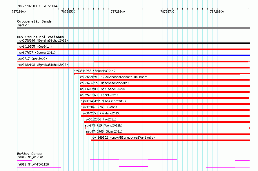Click the nsv3402771 Audano2019 bar
This screenshot has height=171, width=258.
165,116
